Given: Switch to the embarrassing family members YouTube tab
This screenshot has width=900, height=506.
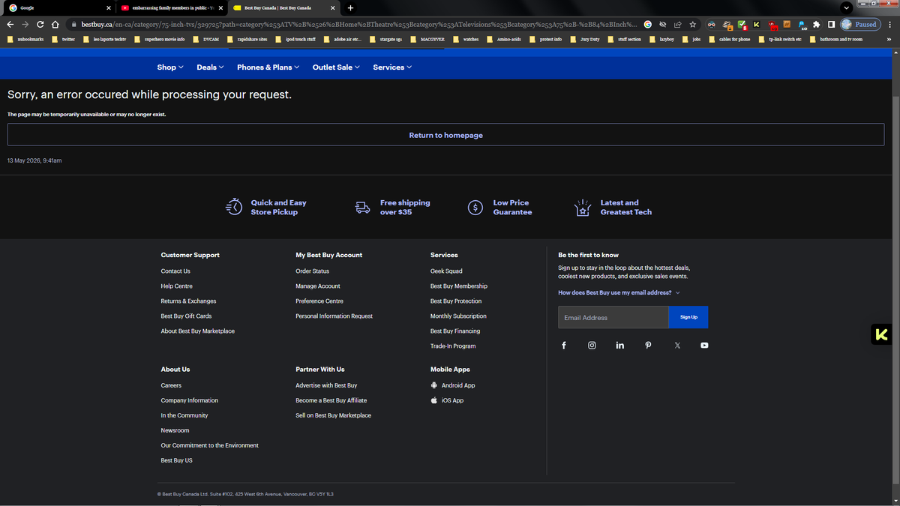Looking at the screenshot, I should click(172, 7).
